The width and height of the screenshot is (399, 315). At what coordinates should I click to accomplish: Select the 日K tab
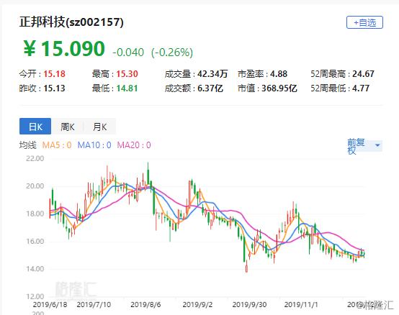tap(35, 127)
